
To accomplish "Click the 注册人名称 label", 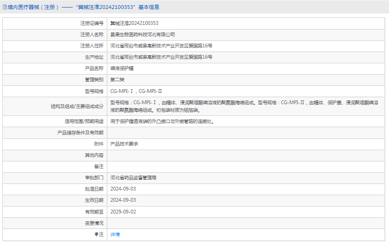I will (x=92, y=35).
